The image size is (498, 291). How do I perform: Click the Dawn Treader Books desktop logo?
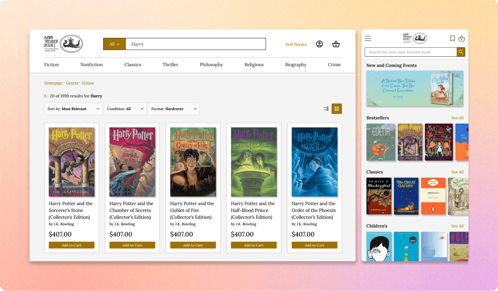coord(63,44)
